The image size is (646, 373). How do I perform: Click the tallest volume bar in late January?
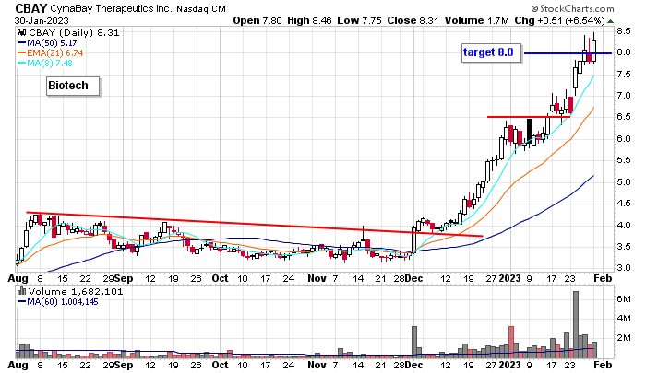(x=576, y=324)
